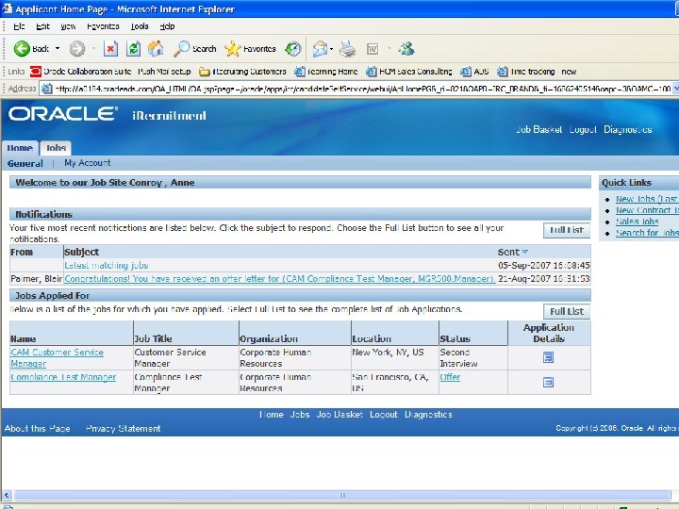Open the Tools menu
679x509 pixels.
tap(140, 26)
